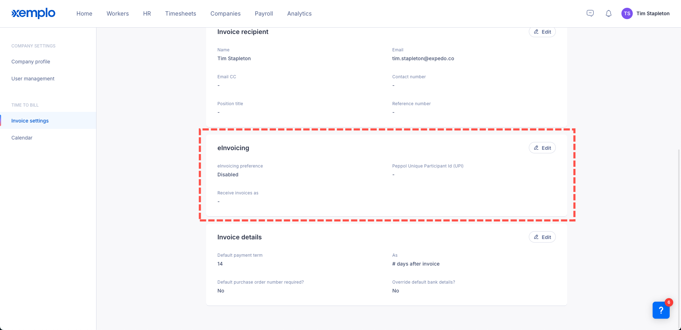Edit the eInvoicing section

point(542,148)
